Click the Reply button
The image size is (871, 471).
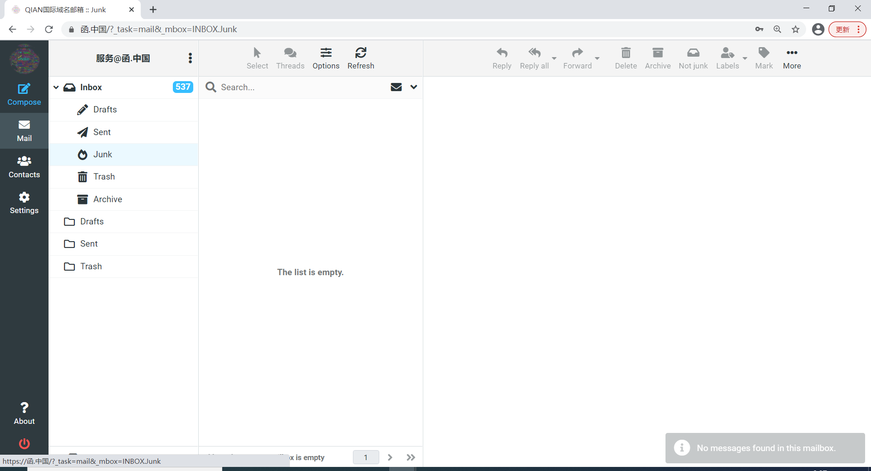pos(502,58)
